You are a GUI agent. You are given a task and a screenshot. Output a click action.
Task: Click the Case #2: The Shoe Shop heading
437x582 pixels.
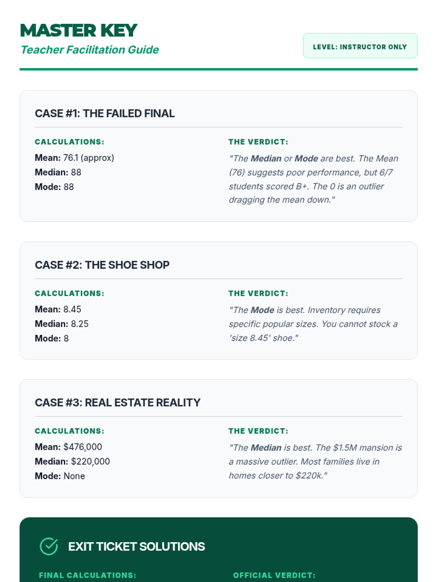(102, 265)
